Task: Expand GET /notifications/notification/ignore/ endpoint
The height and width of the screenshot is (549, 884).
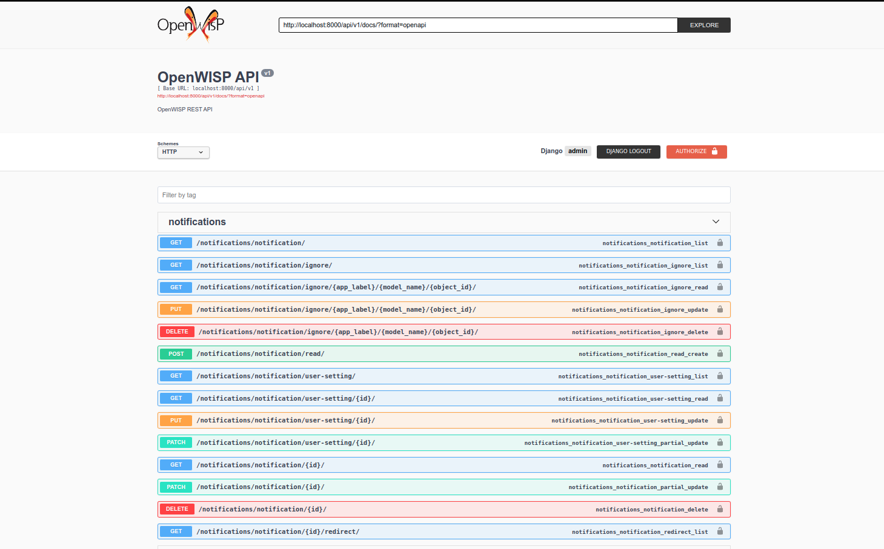Action: (x=444, y=265)
